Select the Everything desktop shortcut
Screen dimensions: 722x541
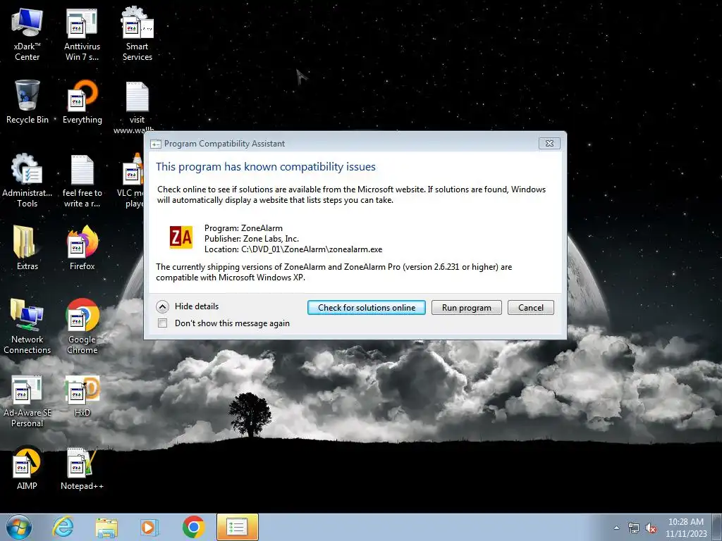82,102
